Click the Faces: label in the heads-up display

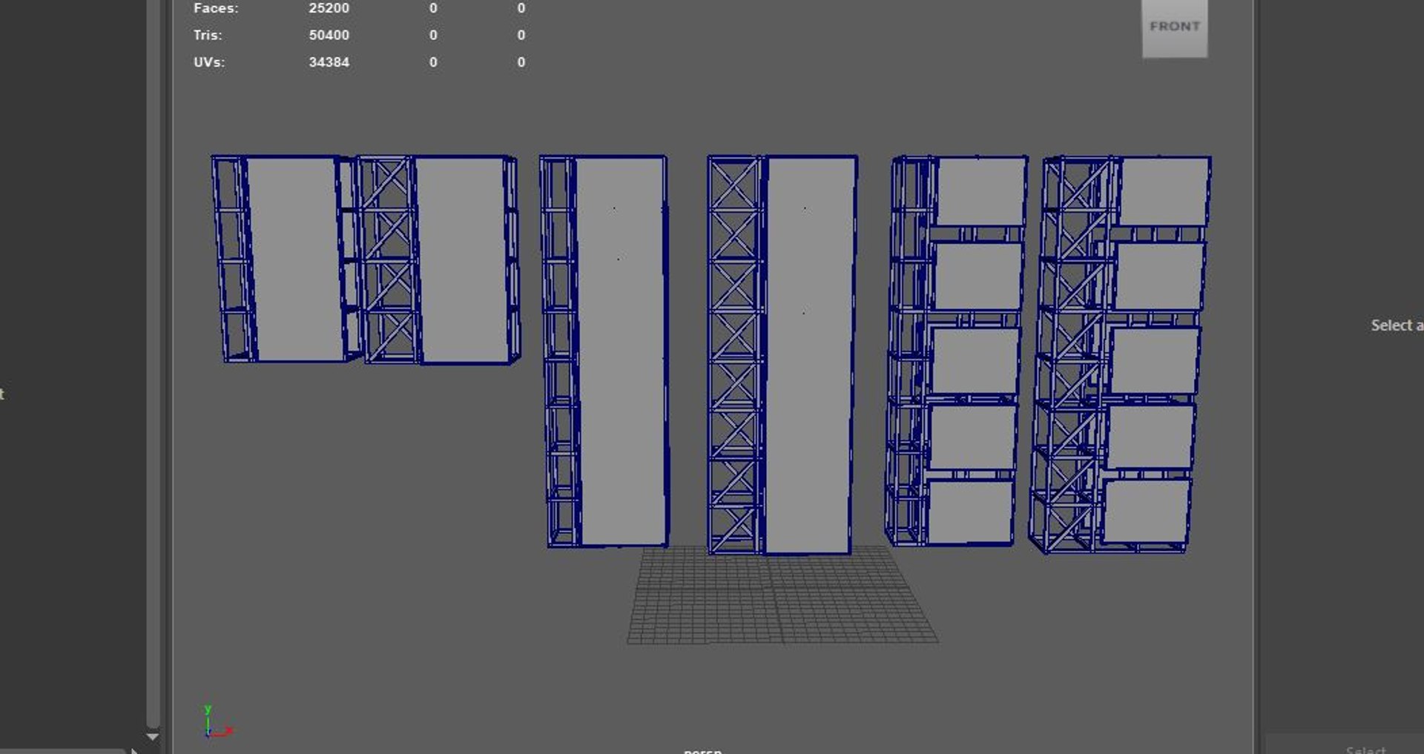click(216, 8)
